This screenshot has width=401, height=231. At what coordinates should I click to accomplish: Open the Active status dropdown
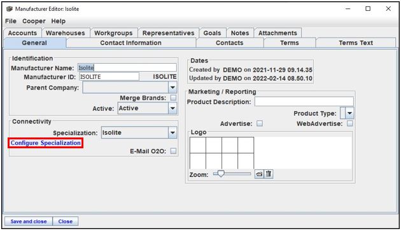[x=172, y=108]
